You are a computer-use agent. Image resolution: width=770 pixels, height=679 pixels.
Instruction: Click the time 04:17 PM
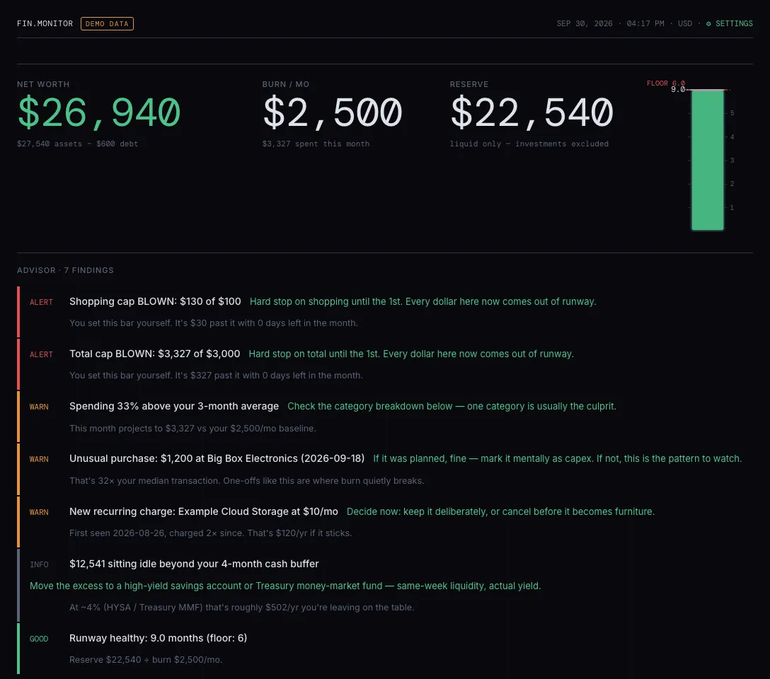click(x=645, y=23)
